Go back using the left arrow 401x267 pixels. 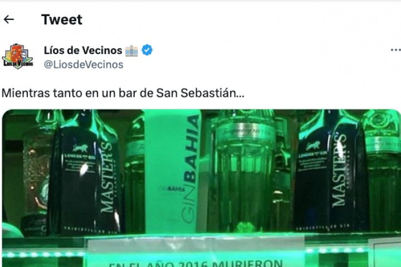pos(9,19)
